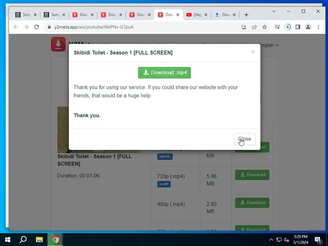Open the Chrome profile avatar
Viewport: 328px width, 246px height.
click(x=308, y=27)
